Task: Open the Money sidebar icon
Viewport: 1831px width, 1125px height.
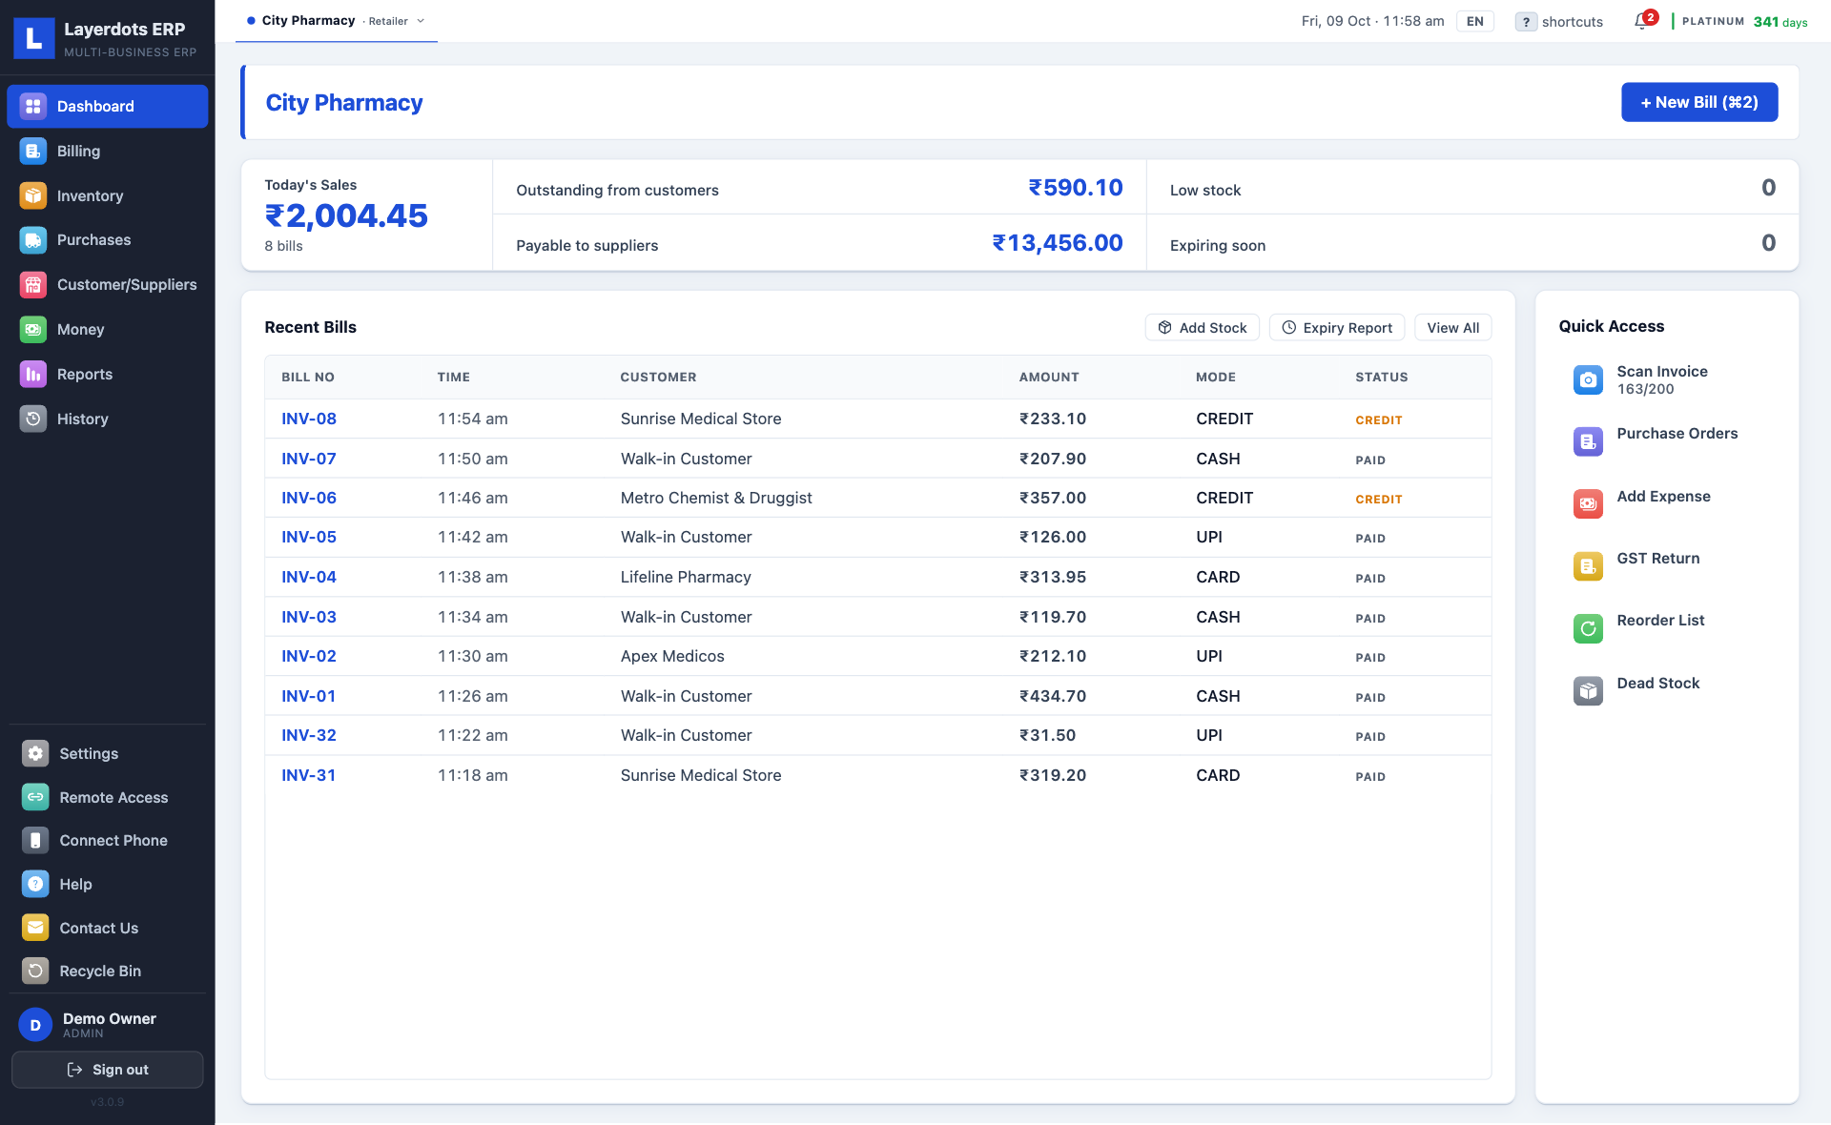Action: (x=33, y=329)
